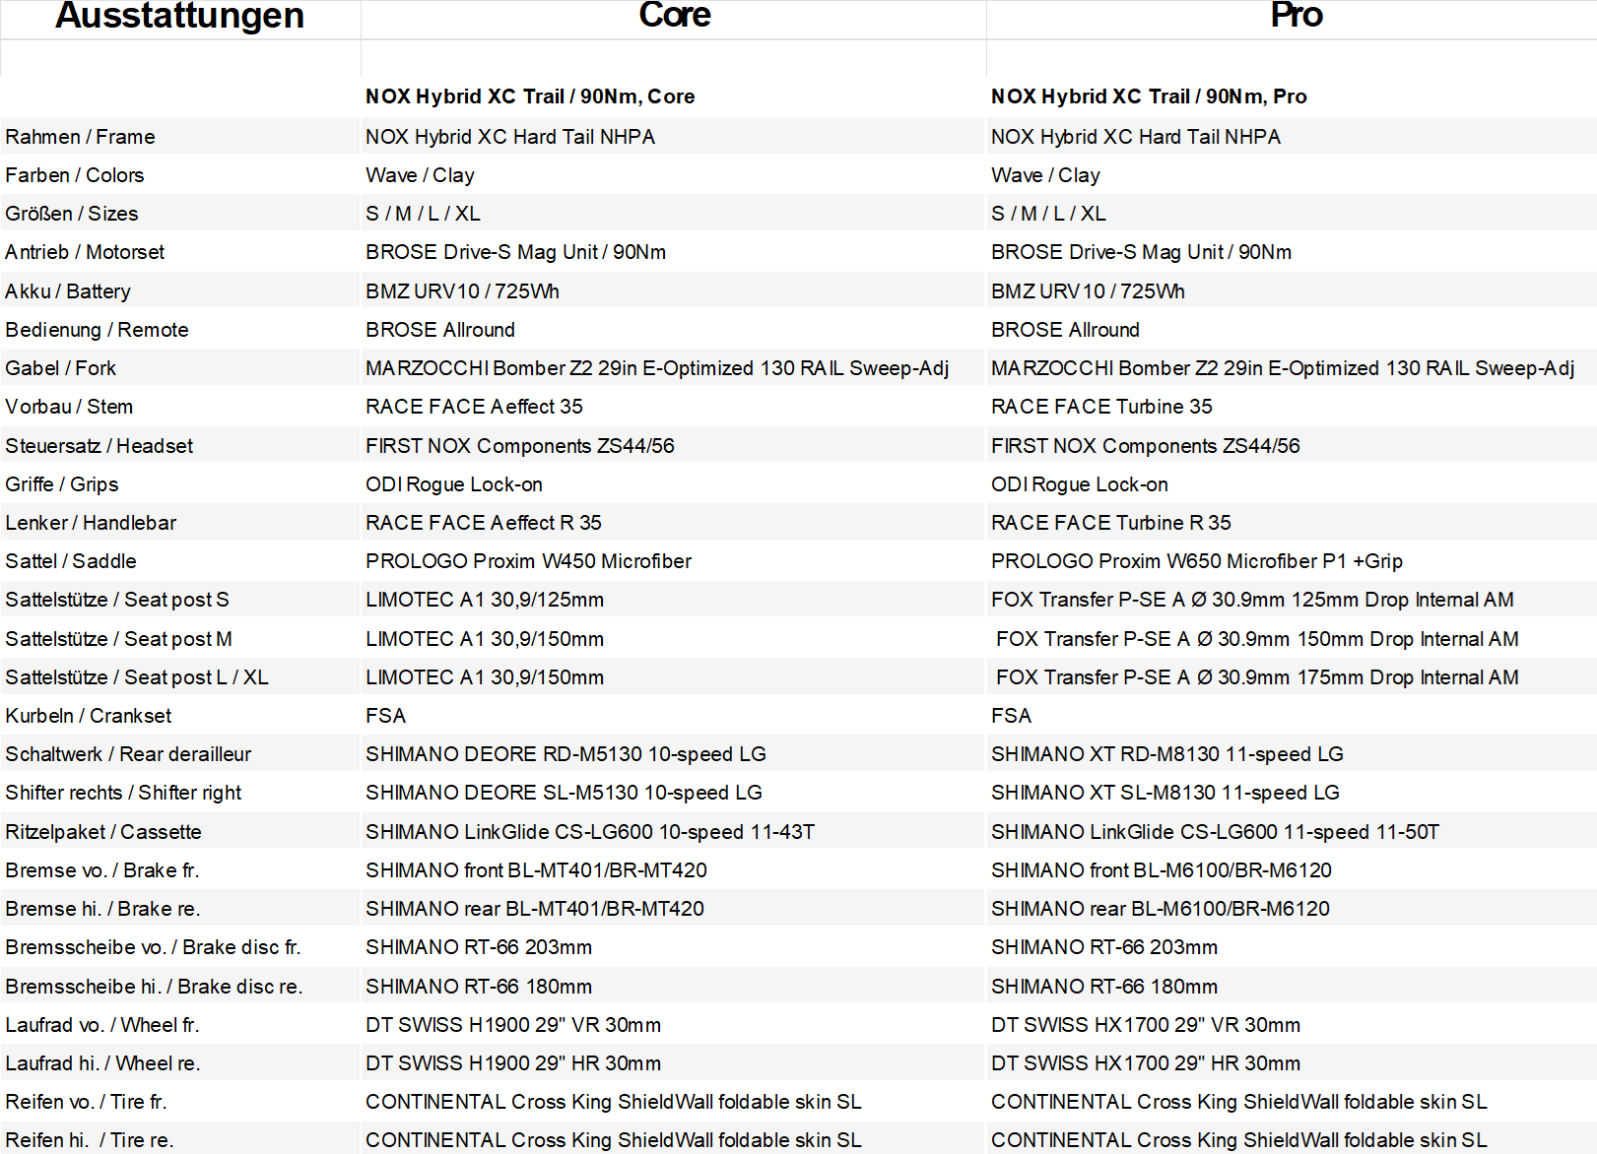Select Core cell PROLOGO Proxim W450 Microfiber
Image resolution: width=1597 pixels, height=1154 pixels.
528,561
